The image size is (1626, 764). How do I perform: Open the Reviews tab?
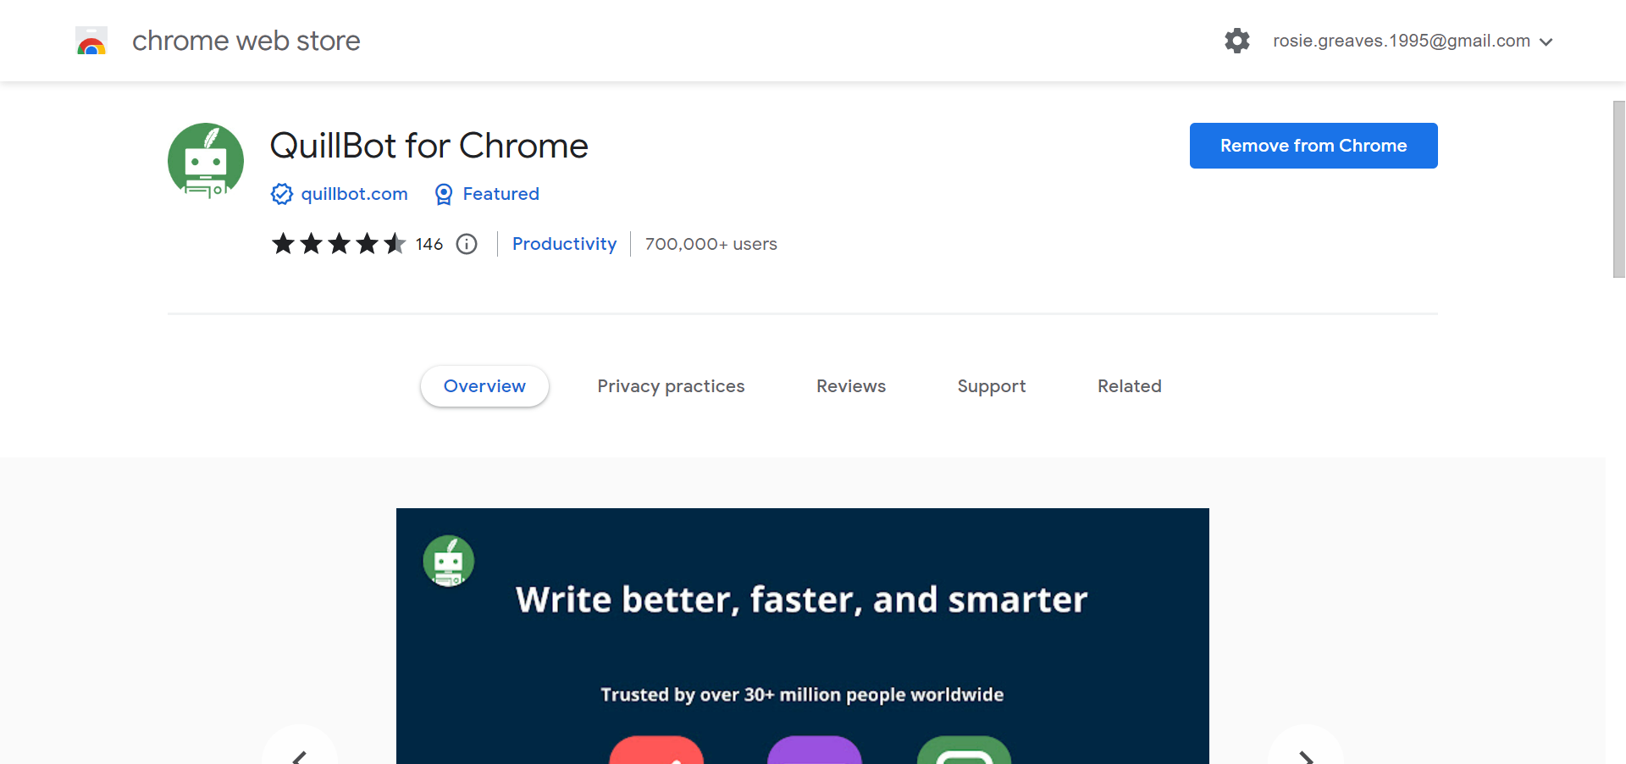[x=851, y=386]
